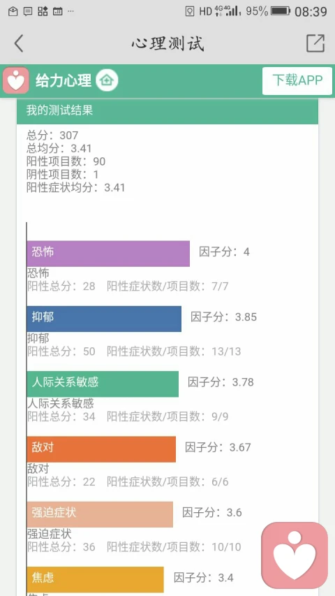This screenshot has width=335, height=596.
Task: Tap the message notification icon in the status bar
Action: click(x=28, y=11)
